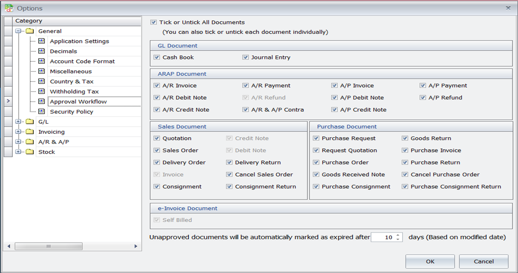The height and width of the screenshot is (273, 518).
Task: Click the Account Code Format icon
Action: (x=42, y=61)
